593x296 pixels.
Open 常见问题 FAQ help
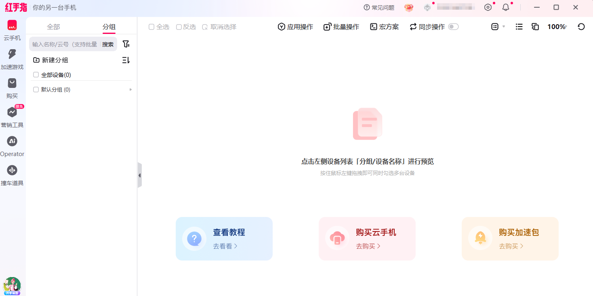379,7
